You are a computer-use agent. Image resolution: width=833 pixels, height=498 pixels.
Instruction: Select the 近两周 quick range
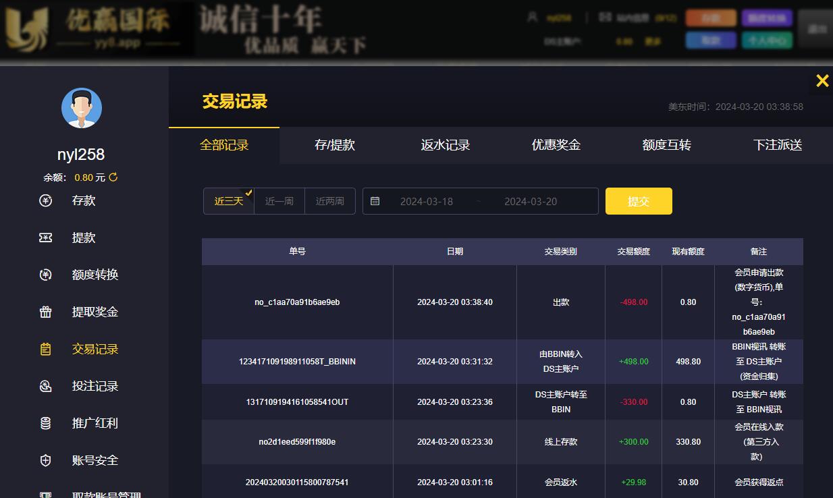point(330,201)
